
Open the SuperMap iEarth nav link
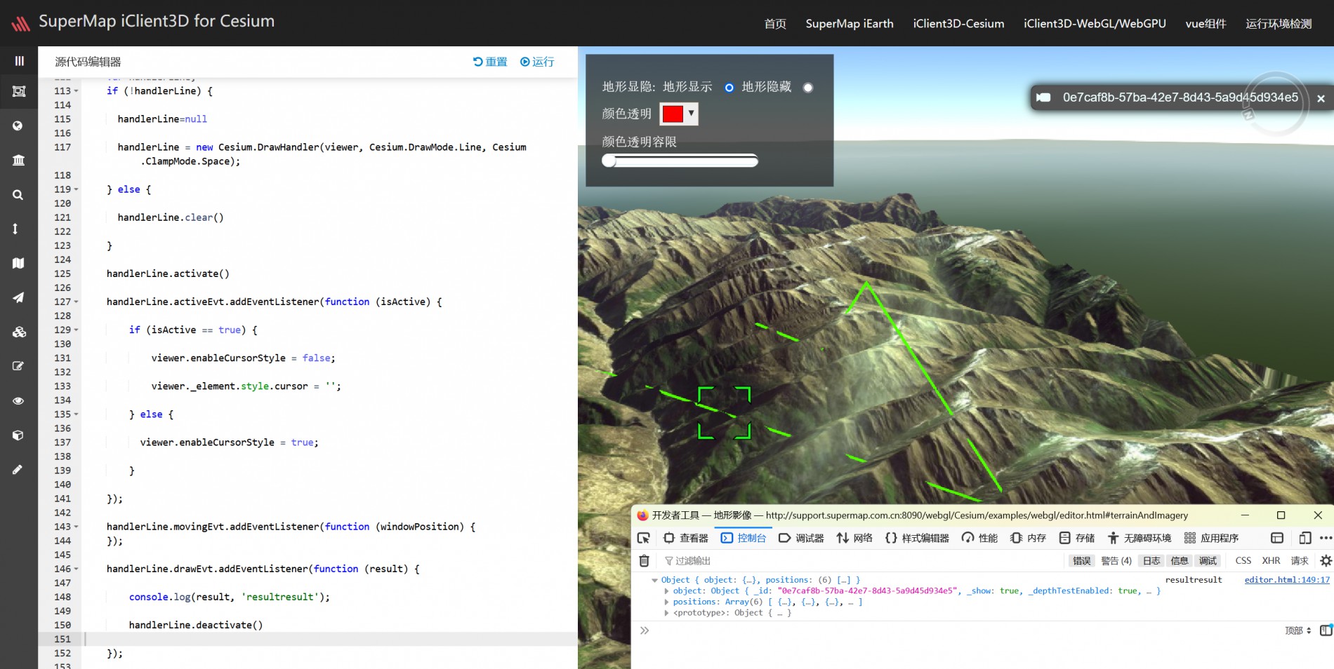(x=850, y=24)
